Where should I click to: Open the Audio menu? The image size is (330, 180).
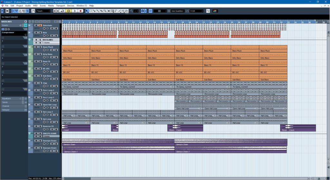[x=28, y=6]
